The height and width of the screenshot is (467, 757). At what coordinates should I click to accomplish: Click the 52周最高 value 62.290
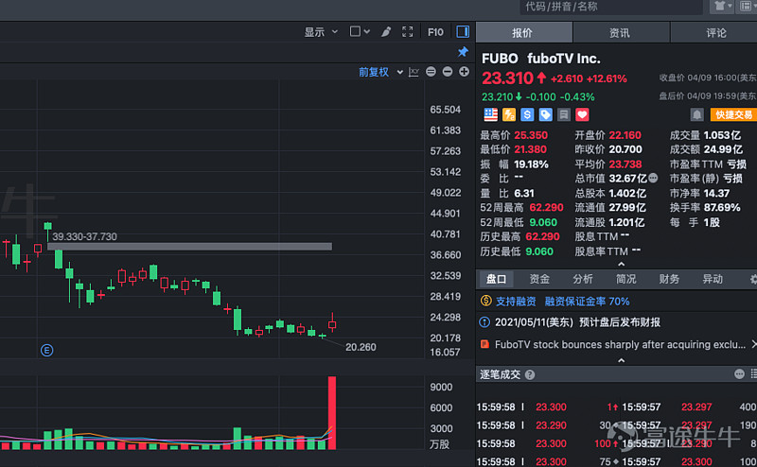546,207
